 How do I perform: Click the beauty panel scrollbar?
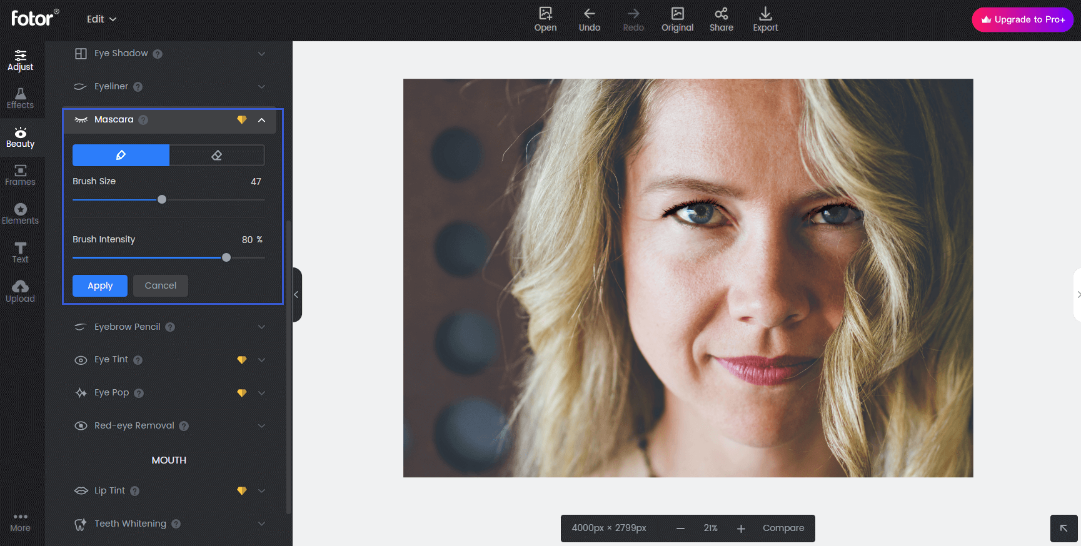pos(288,367)
